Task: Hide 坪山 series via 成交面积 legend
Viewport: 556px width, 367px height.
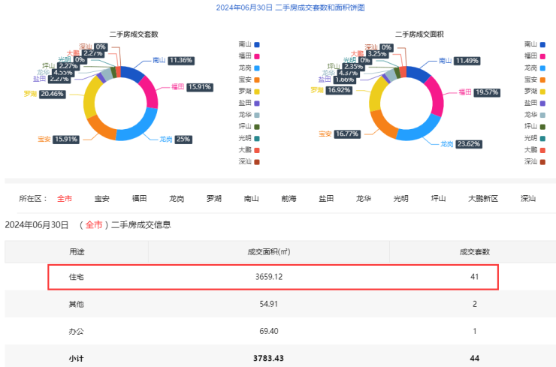Action: click(542, 126)
